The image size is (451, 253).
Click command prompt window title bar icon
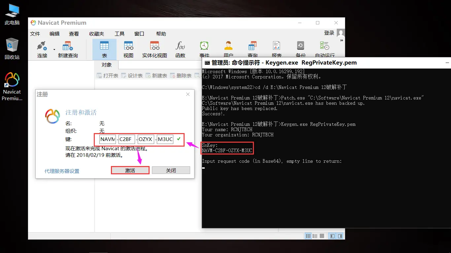pos(207,63)
